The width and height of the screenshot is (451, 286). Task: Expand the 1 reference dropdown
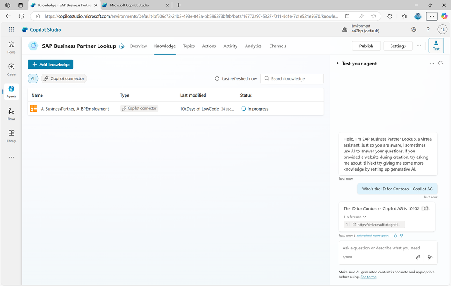coord(355,217)
